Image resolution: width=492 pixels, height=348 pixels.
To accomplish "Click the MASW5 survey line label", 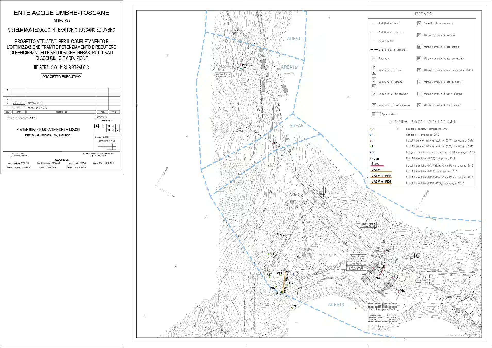I will coord(287,276).
